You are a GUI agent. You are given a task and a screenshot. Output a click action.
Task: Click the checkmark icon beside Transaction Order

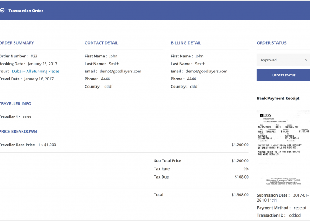click(x=2, y=11)
